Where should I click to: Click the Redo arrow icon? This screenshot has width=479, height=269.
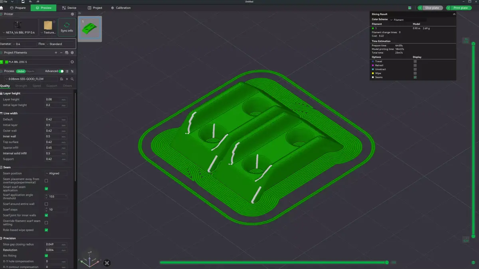tap(38, 2)
